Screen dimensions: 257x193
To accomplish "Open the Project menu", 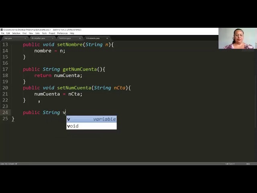I will point(52,33).
